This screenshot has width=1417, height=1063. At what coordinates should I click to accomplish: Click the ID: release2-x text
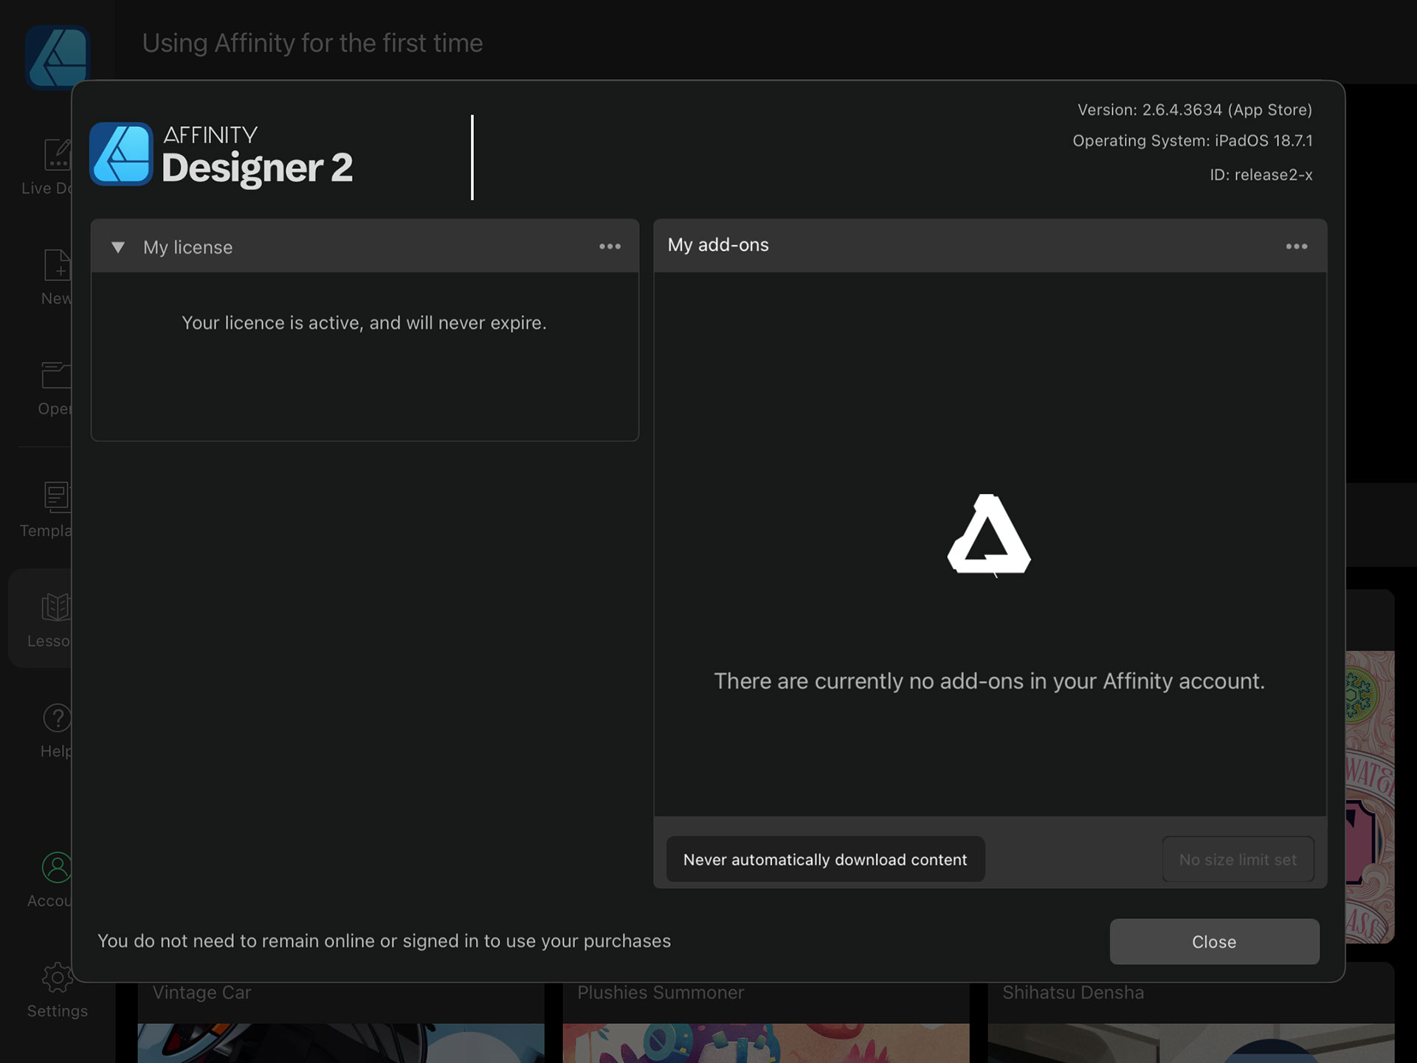click(1262, 175)
